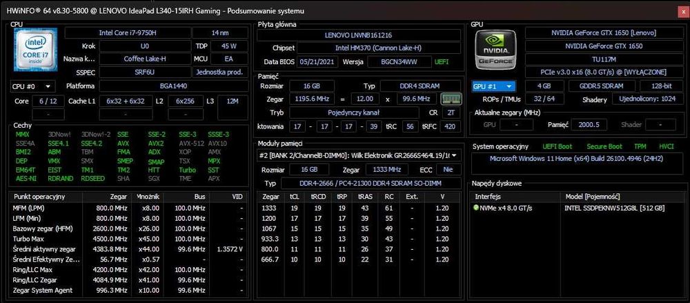Click the Mnożnik column header
This screenshot has height=303, width=690.
(x=148, y=197)
